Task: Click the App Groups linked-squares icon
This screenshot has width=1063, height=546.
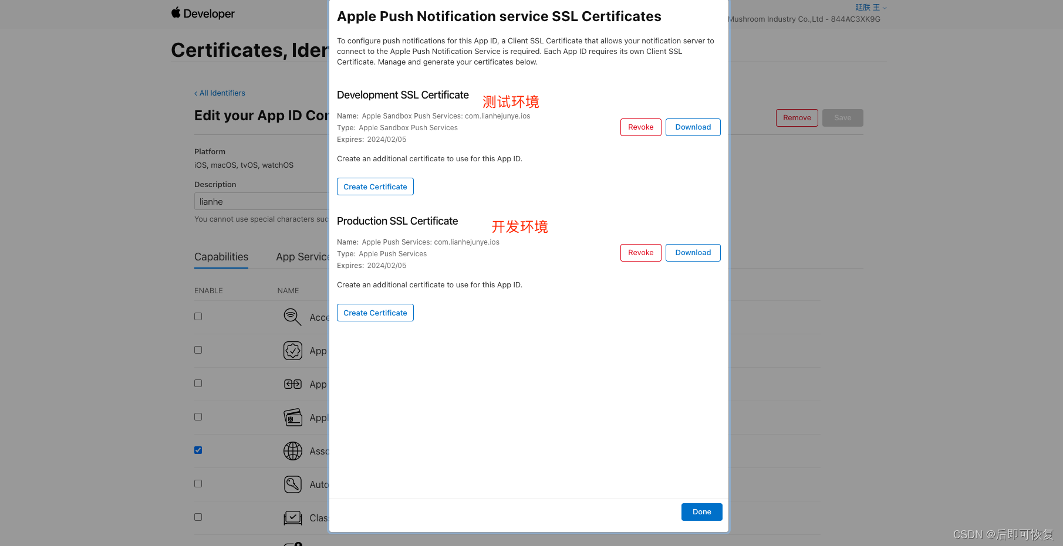Action: (x=292, y=384)
